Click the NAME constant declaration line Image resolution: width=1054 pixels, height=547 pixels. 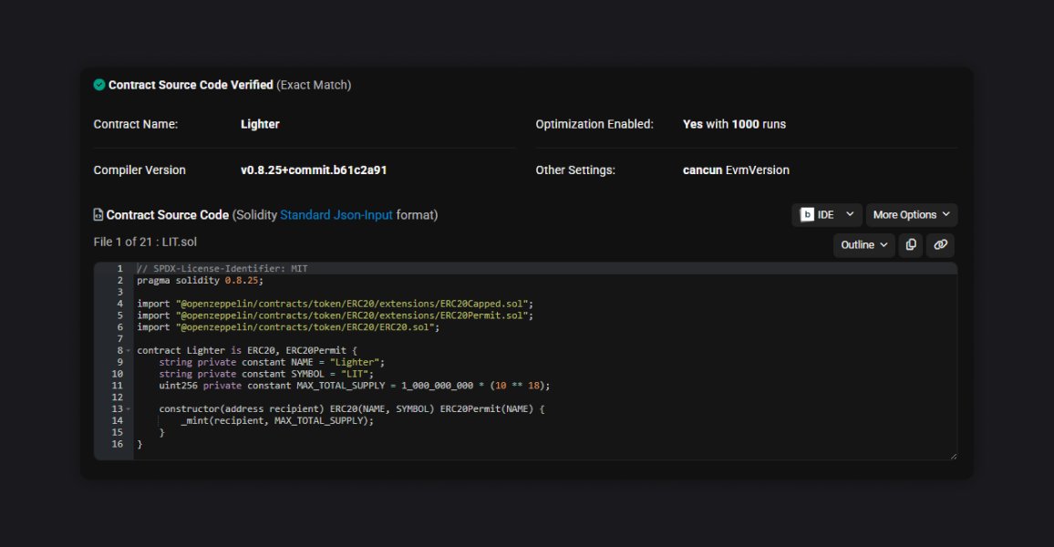coord(273,362)
